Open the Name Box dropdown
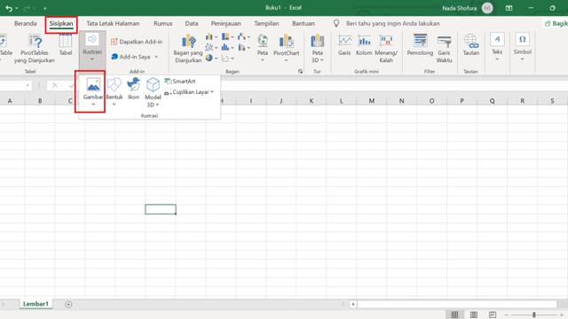This screenshot has height=319, width=568. (x=28, y=85)
